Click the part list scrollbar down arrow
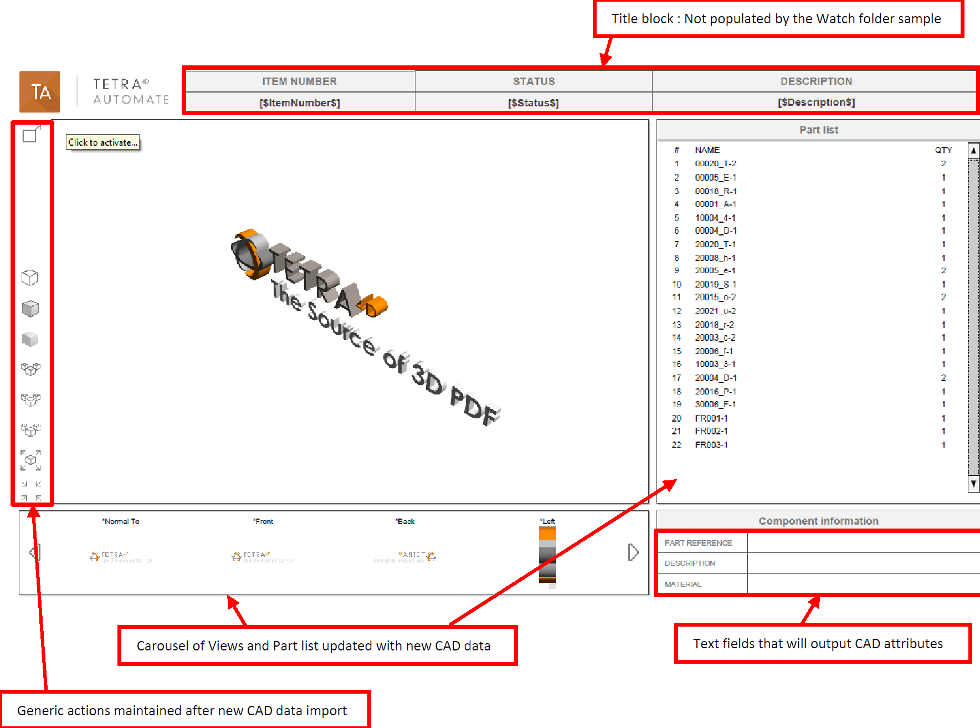Viewport: 980px width, 728px height. click(x=973, y=484)
